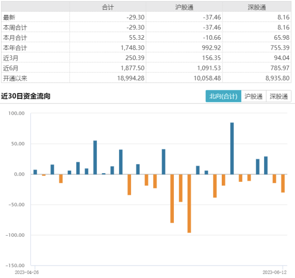Image resolution: width=295 pixels, height=278 pixels.
Task: Click the 2023-06-12 axis date label
Action: [274, 272]
